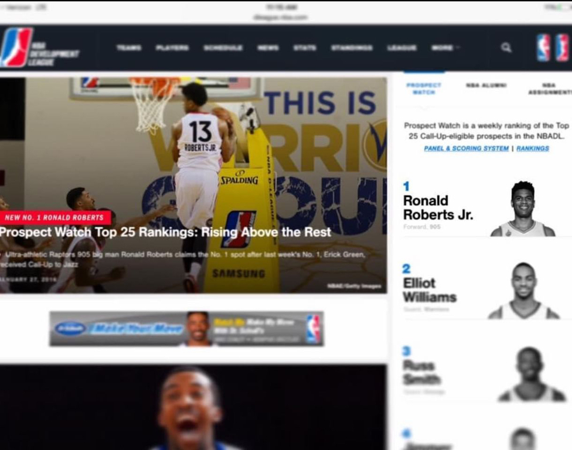Open the Panel & Scoring System link
Image resolution: width=572 pixels, height=450 pixels.
click(466, 148)
